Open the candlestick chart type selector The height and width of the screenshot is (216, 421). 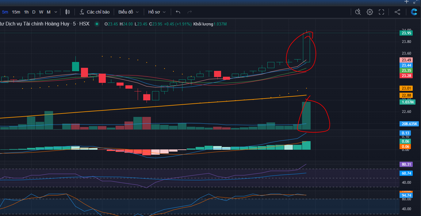[x=67, y=12]
